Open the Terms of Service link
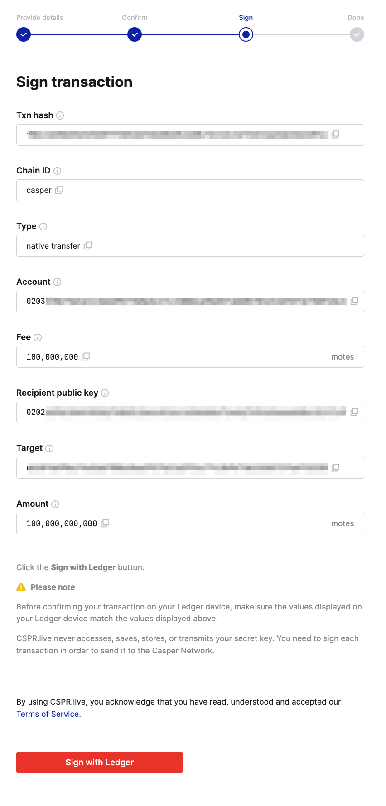386x806 pixels. tap(48, 714)
